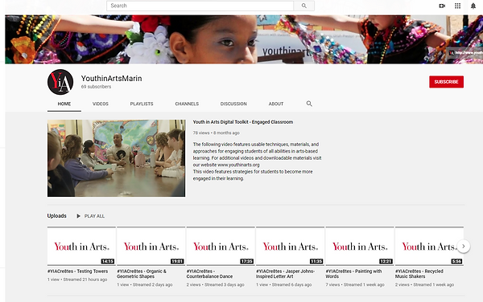483x302 pixels.
Task: Open the Channels tab
Action: pos(187,104)
